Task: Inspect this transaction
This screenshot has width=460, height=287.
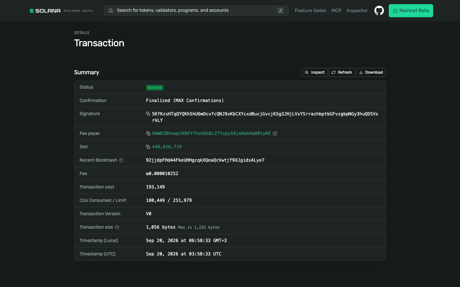Action: tap(315, 72)
